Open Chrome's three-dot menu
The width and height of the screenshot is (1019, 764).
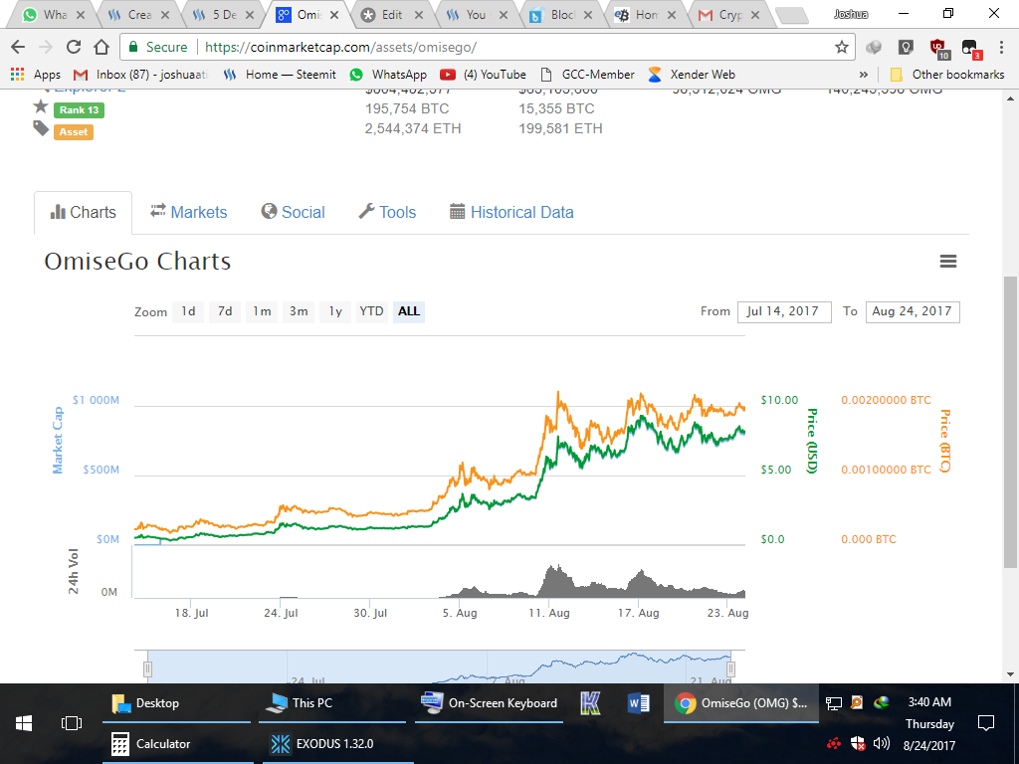tap(1001, 47)
